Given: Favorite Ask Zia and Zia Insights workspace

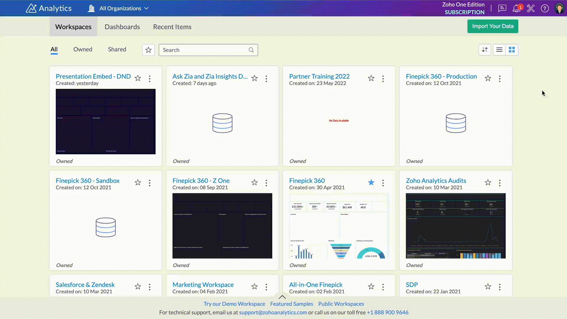Looking at the screenshot, I should [x=254, y=78].
